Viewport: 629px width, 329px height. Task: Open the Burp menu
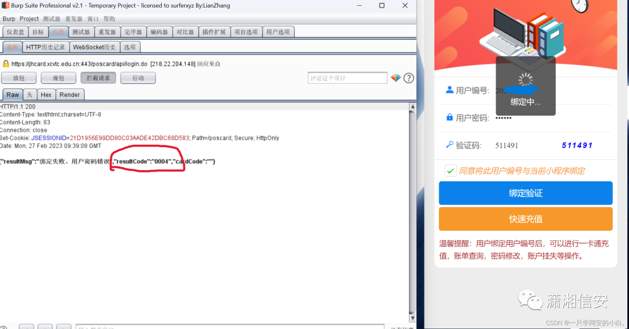9,19
